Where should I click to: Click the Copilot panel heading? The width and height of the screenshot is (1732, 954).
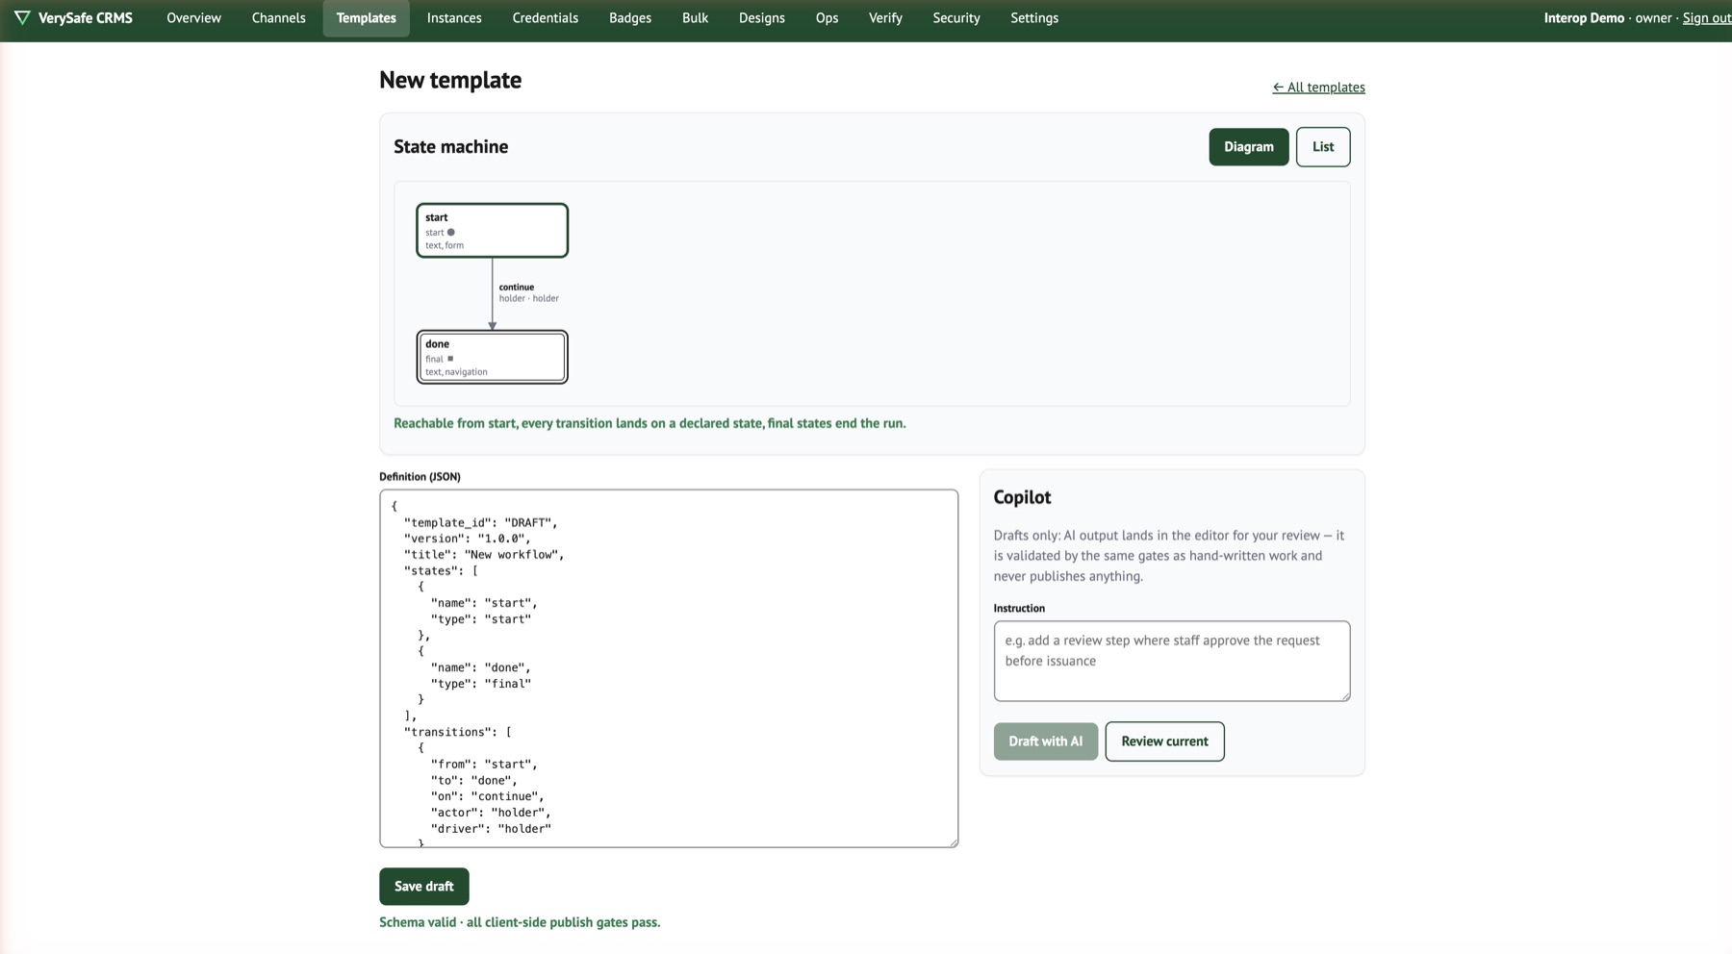1022,497
